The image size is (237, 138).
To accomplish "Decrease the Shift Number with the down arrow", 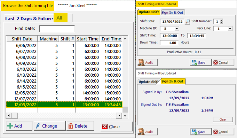I will [221, 23].
